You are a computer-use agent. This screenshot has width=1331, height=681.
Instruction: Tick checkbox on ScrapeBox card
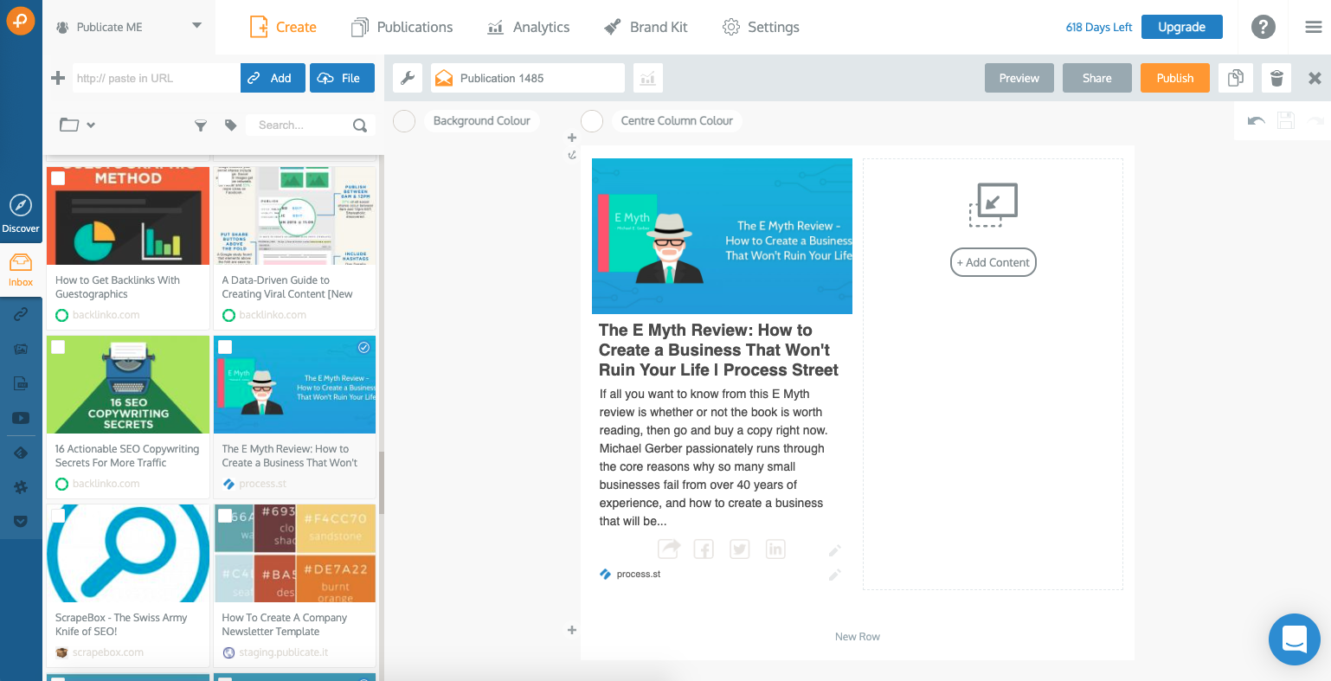click(58, 516)
